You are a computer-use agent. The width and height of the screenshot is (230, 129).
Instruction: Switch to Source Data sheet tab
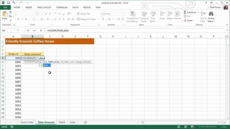27,122
